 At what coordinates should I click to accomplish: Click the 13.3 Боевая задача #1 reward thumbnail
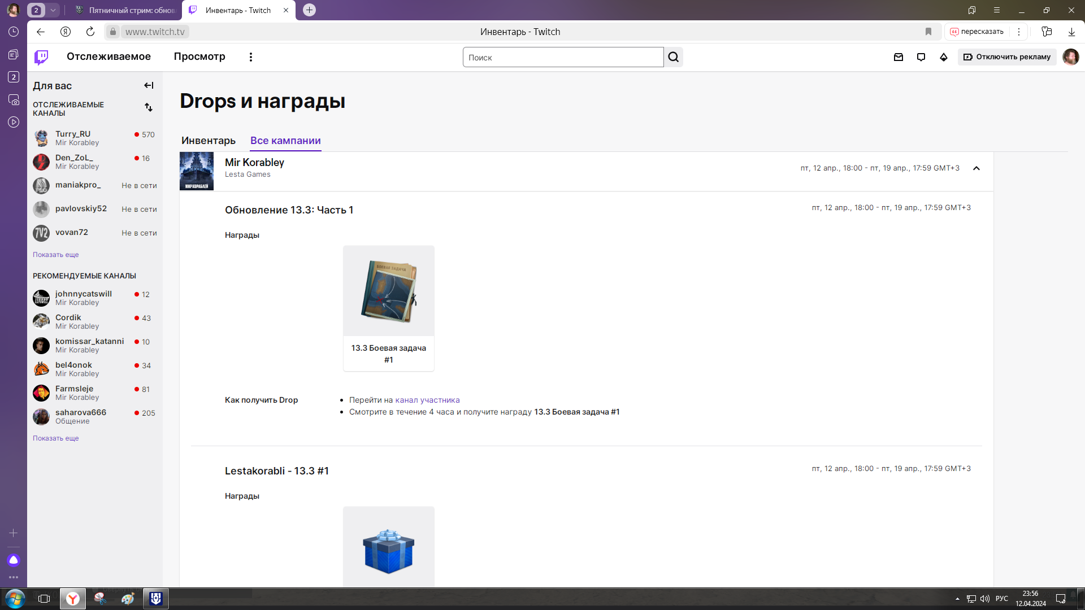click(x=389, y=291)
